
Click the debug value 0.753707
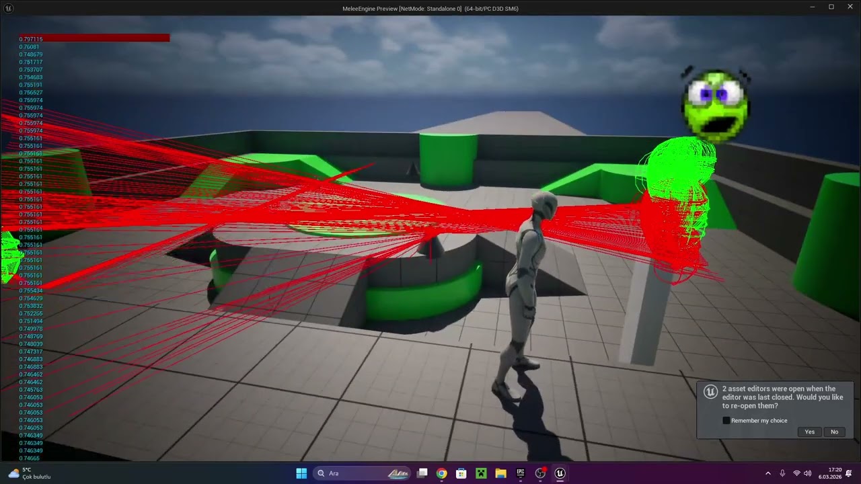(x=31, y=70)
